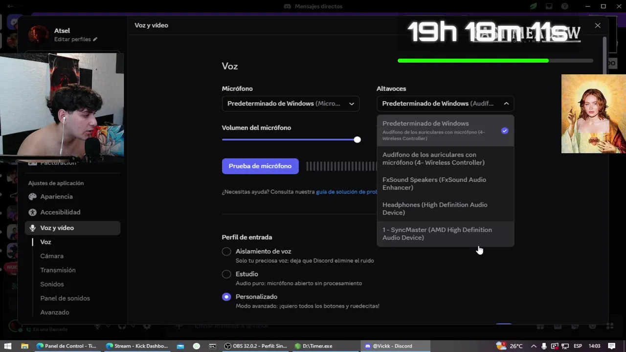This screenshot has width=626, height=352.
Task: Click the taskbar clock showing 14:03
Action: [x=594, y=346]
